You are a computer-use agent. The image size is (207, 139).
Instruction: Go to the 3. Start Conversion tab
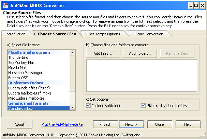click(147, 34)
